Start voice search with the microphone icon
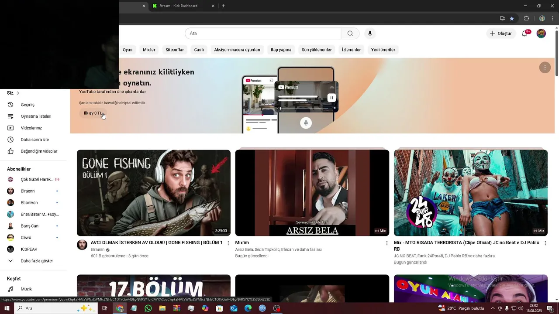Screen dimensions: 559x314 [x=370, y=34]
